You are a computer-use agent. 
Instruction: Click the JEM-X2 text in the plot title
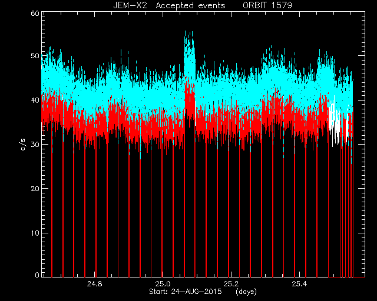[130, 5]
